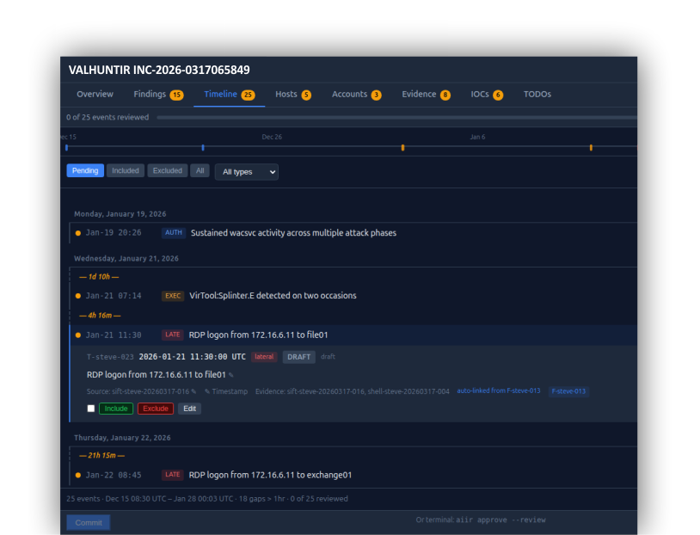The height and width of the screenshot is (535, 700).
Task: Click auto-linked from F-steve-013 link
Action: coord(497,390)
